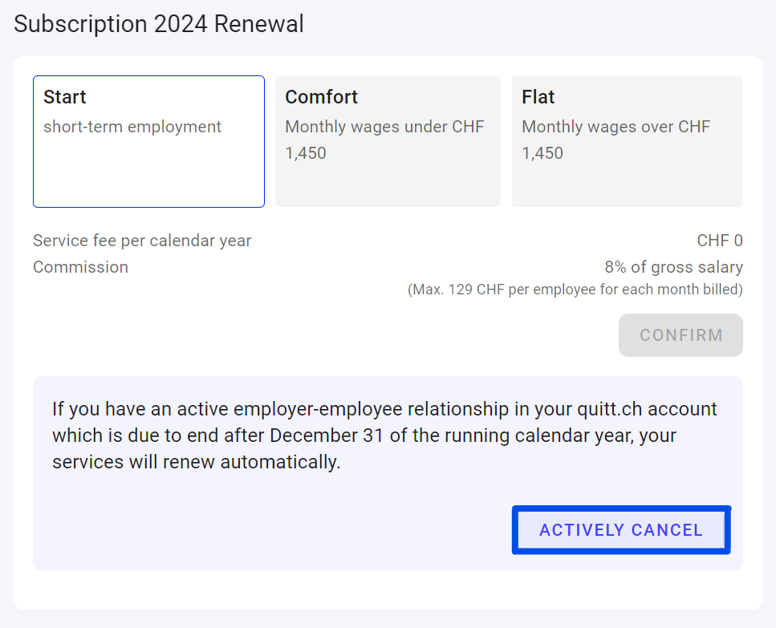The image size is (776, 628).
Task: Click the Monthly wages over CHF 1,450 text
Action: pyautogui.click(x=616, y=140)
